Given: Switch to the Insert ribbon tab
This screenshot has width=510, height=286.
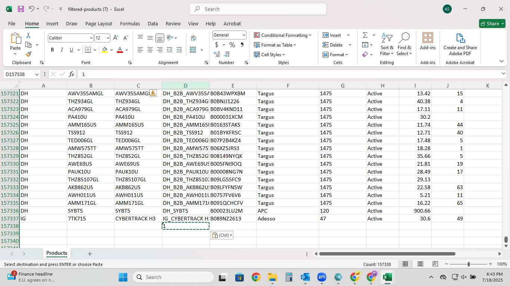Looking at the screenshot, I should click(x=52, y=23).
